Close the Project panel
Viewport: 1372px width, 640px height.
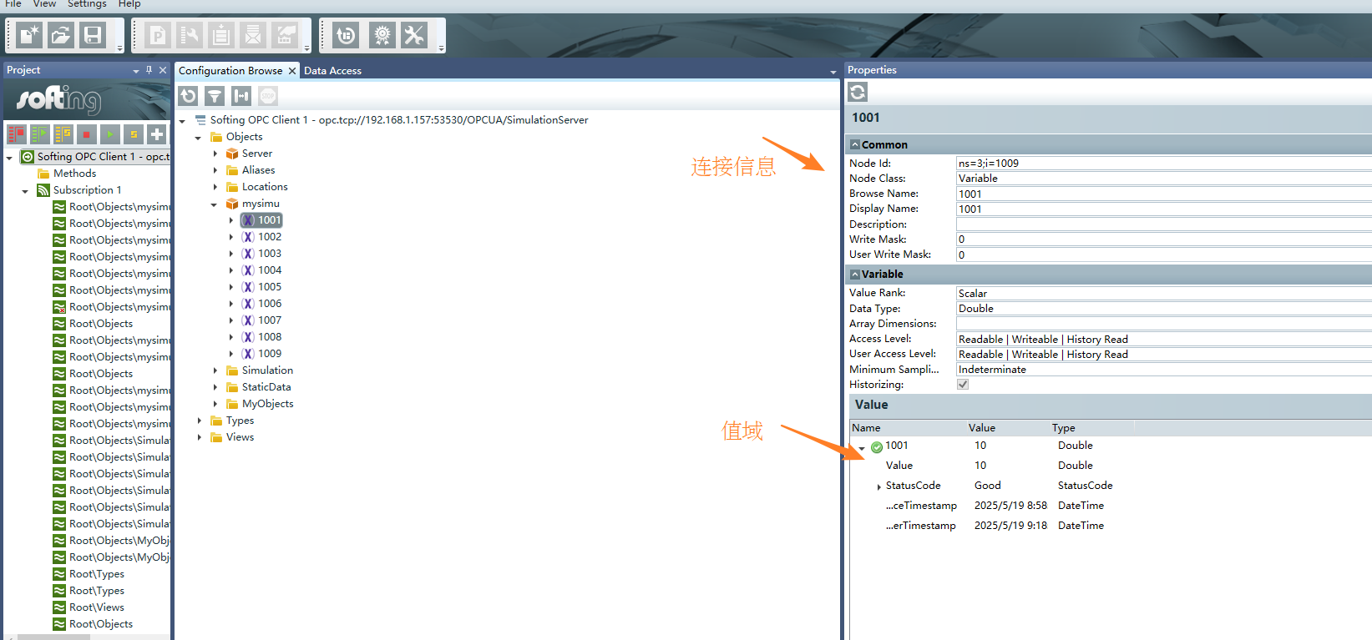163,70
